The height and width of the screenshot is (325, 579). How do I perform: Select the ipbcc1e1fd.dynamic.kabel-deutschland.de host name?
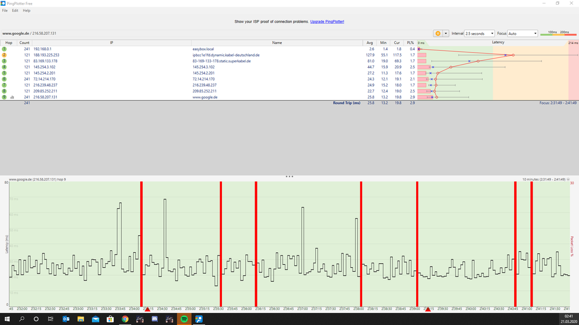226,55
